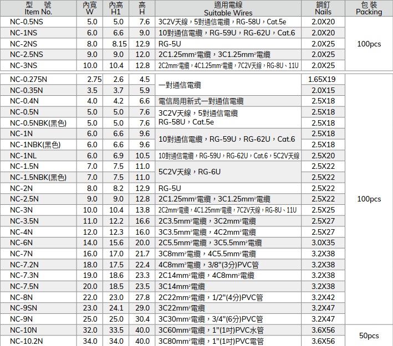Click the Nails column header
The width and height of the screenshot is (393, 346).
coord(323,8)
